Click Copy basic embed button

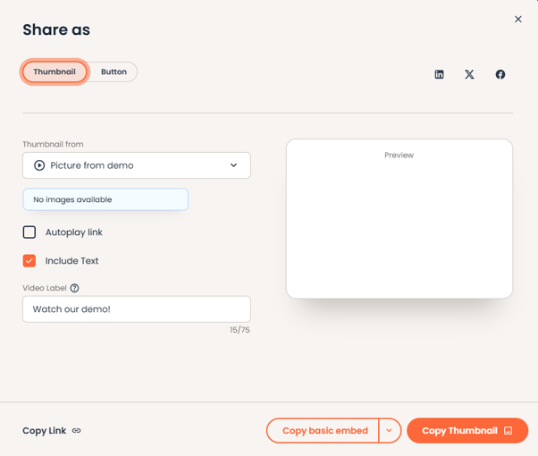coord(323,431)
